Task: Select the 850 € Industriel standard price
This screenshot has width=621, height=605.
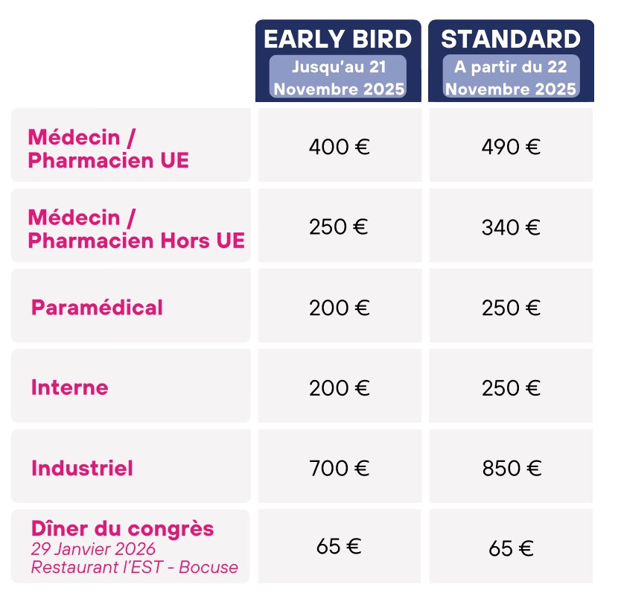Action: (511, 468)
